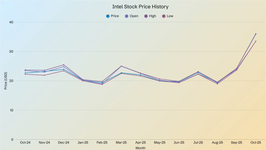Hide the Open series via legend label
Viewport: 266px width, 150px height.
click(x=134, y=16)
